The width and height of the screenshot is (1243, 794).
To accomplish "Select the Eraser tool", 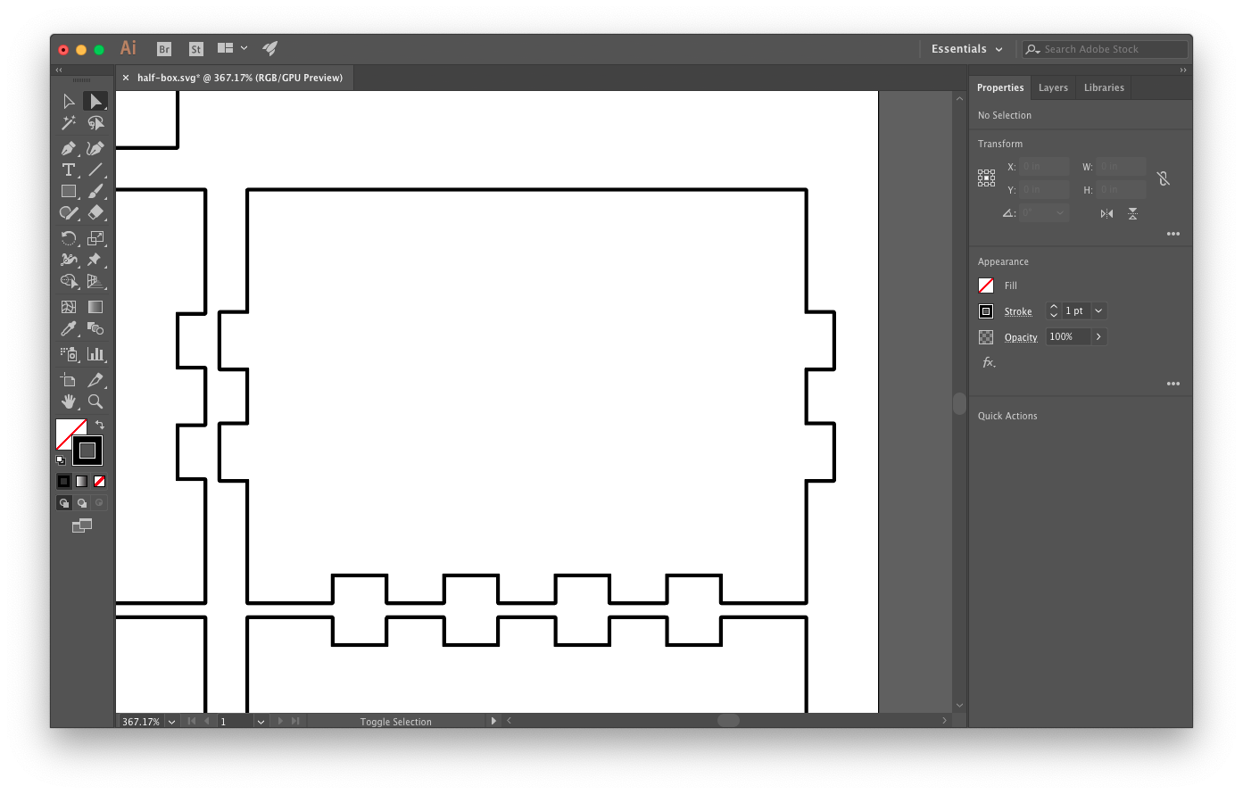I will (x=95, y=212).
